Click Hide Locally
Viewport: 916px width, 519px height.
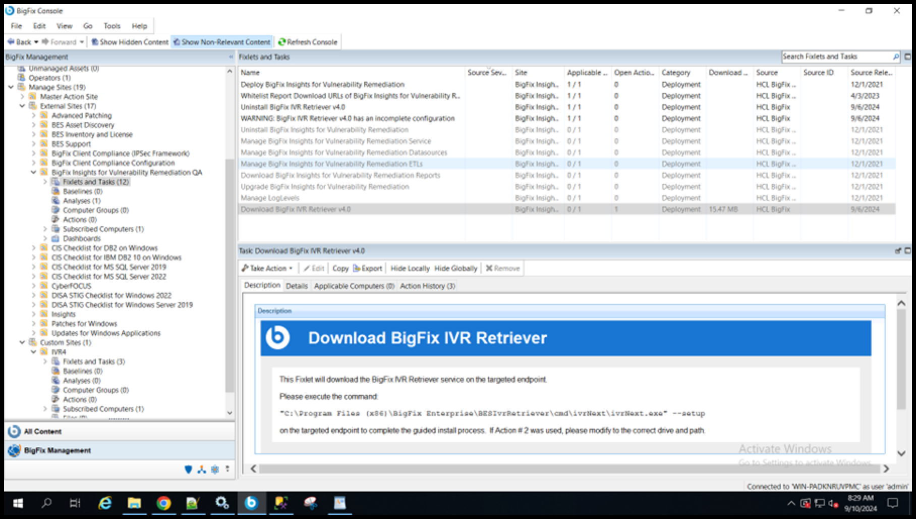[410, 268]
